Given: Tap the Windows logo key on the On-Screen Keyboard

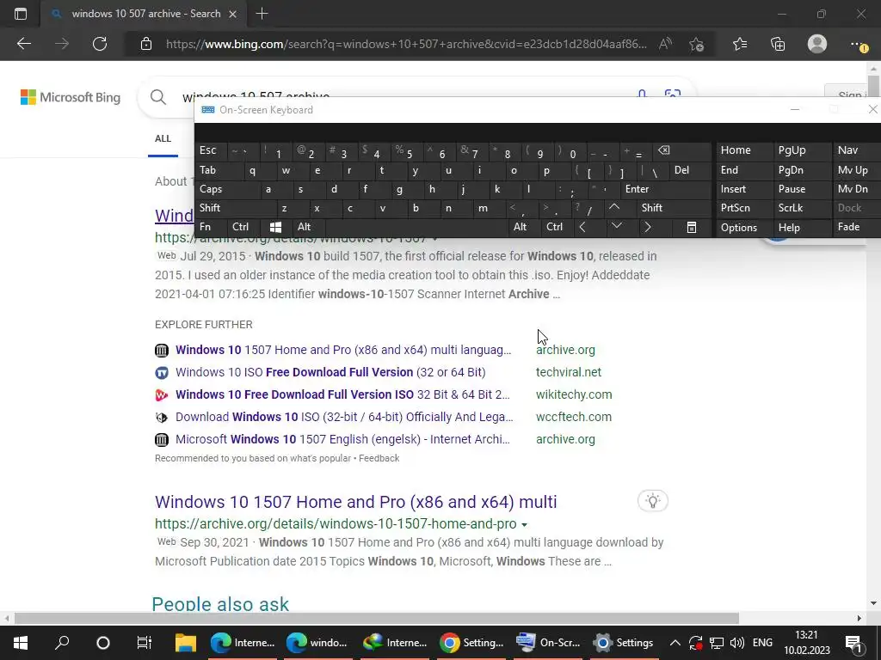Looking at the screenshot, I should pyautogui.click(x=275, y=227).
